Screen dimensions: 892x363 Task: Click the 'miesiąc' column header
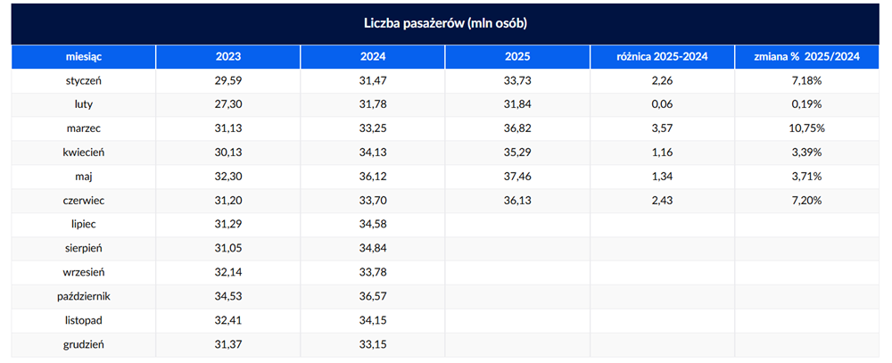coord(84,57)
